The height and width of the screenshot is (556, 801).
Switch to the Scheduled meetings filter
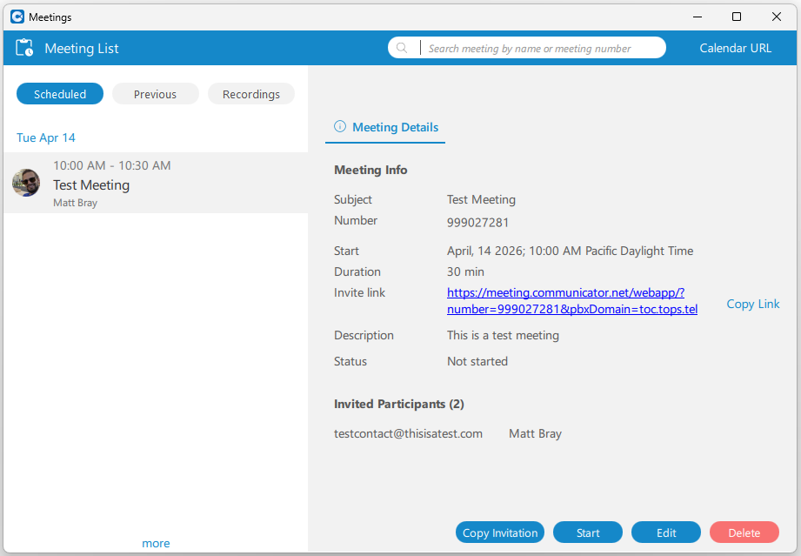tap(60, 94)
